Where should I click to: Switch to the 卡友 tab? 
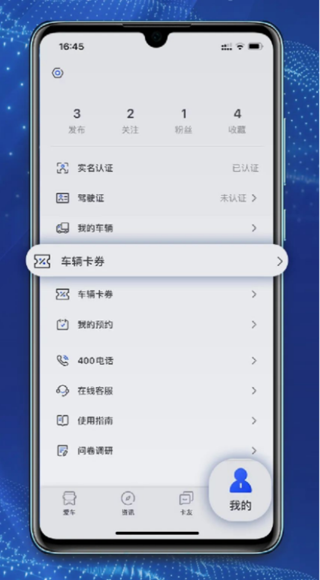pos(186,503)
